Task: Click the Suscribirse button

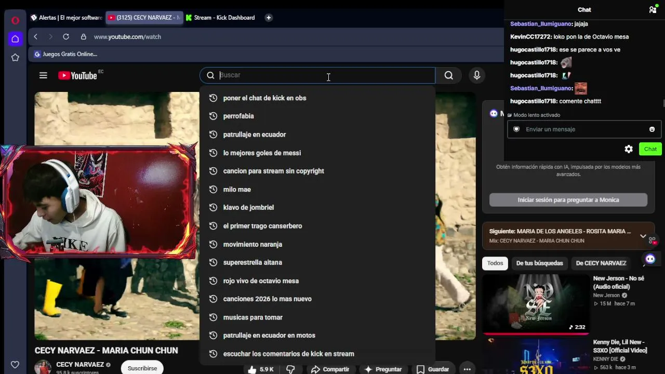Action: tap(142, 368)
